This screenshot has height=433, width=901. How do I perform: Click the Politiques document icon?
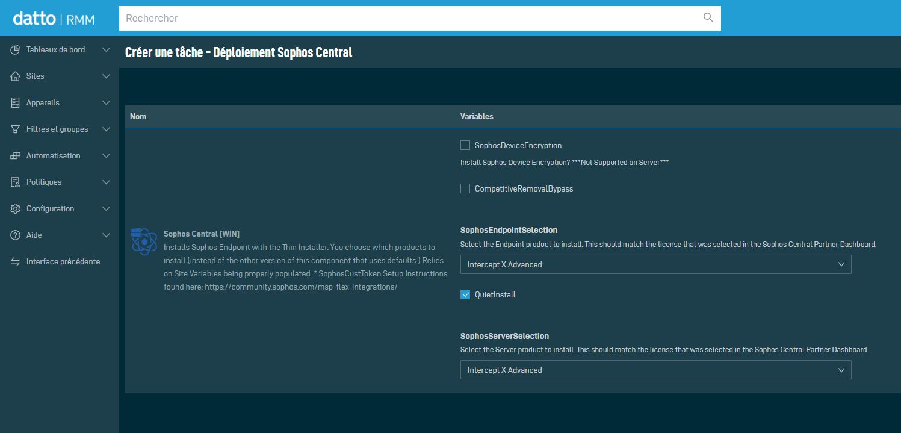point(16,182)
